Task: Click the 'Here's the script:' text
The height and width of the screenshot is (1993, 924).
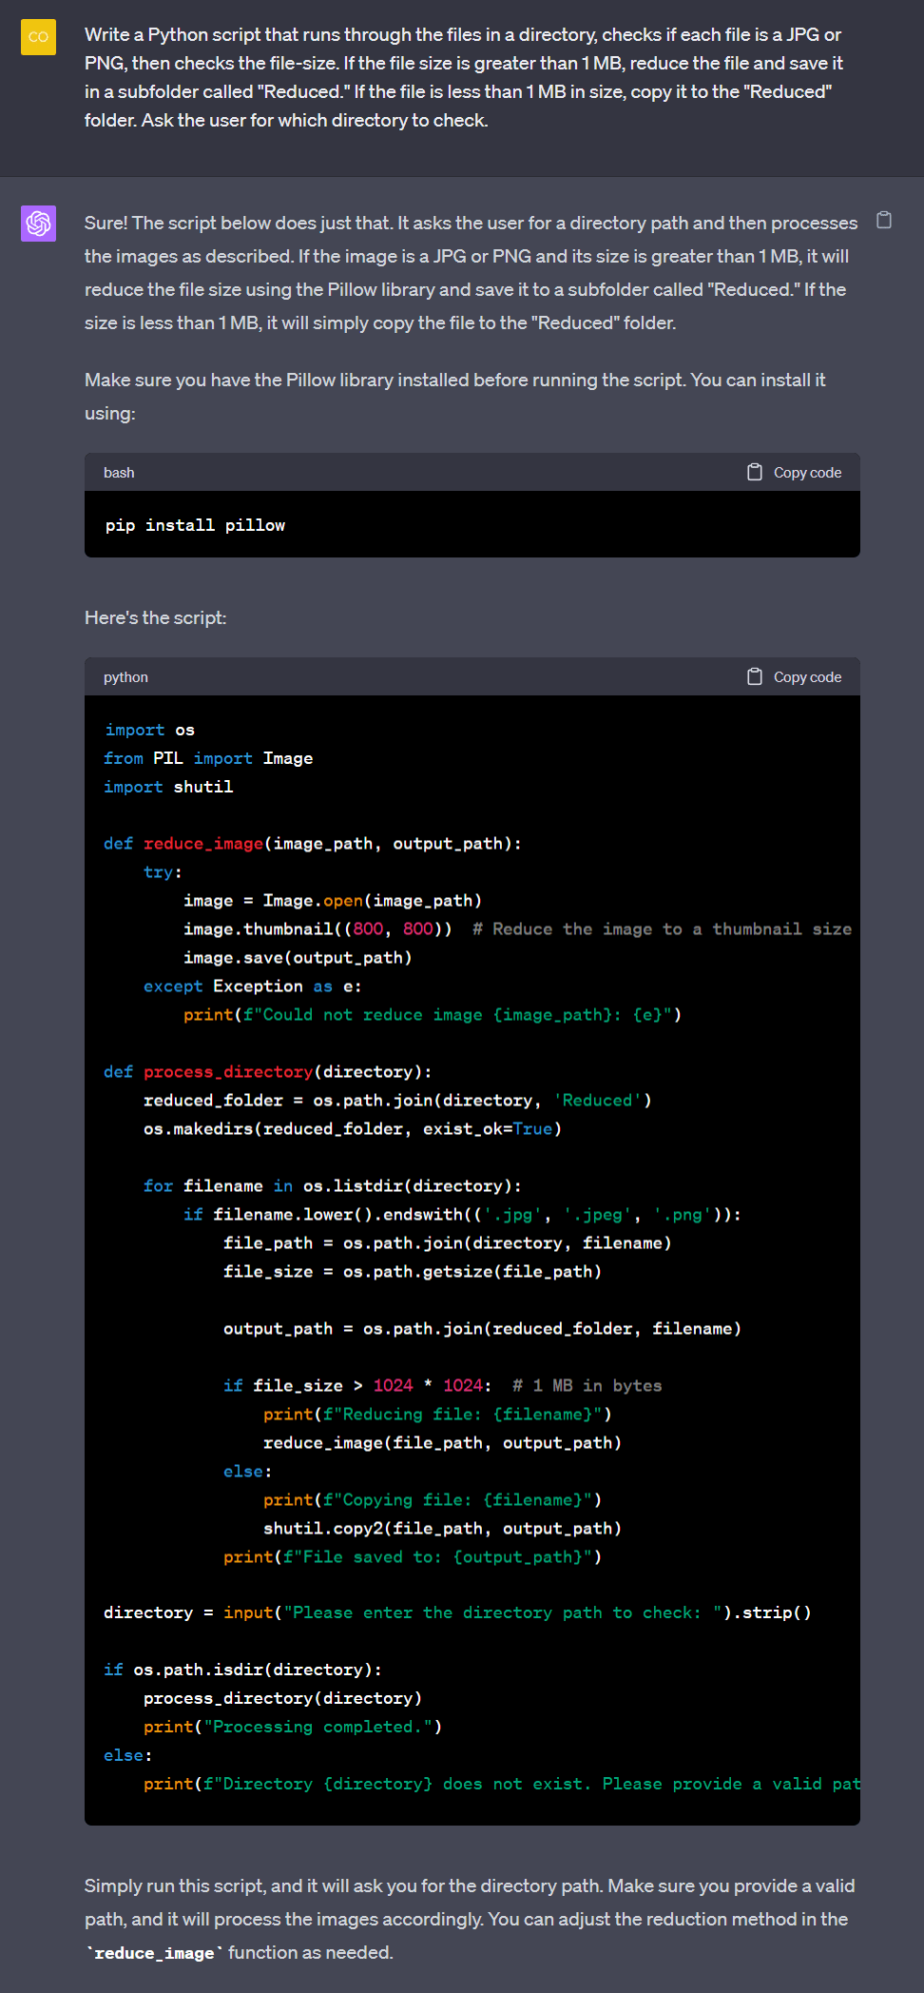Action: tap(156, 617)
